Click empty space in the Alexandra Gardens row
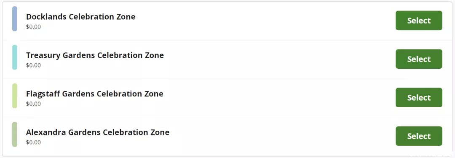Viewport: 455px width, 158px height. (x=261, y=136)
